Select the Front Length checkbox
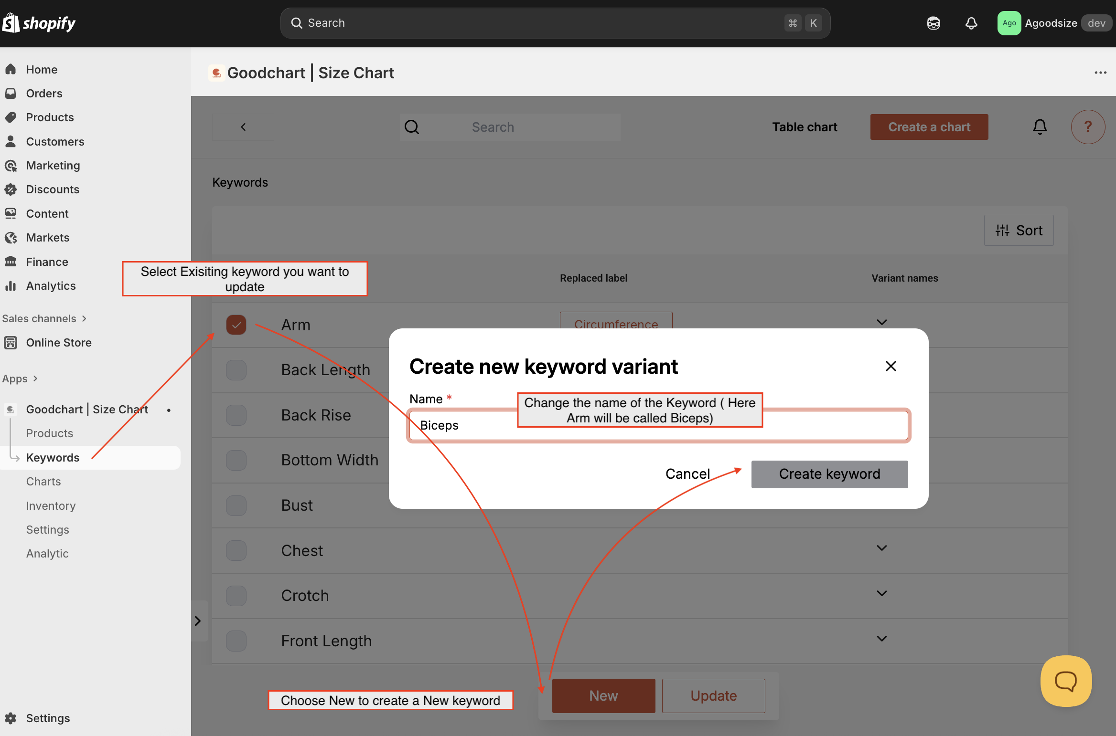Screen dimensions: 1116x736 [x=236, y=641]
